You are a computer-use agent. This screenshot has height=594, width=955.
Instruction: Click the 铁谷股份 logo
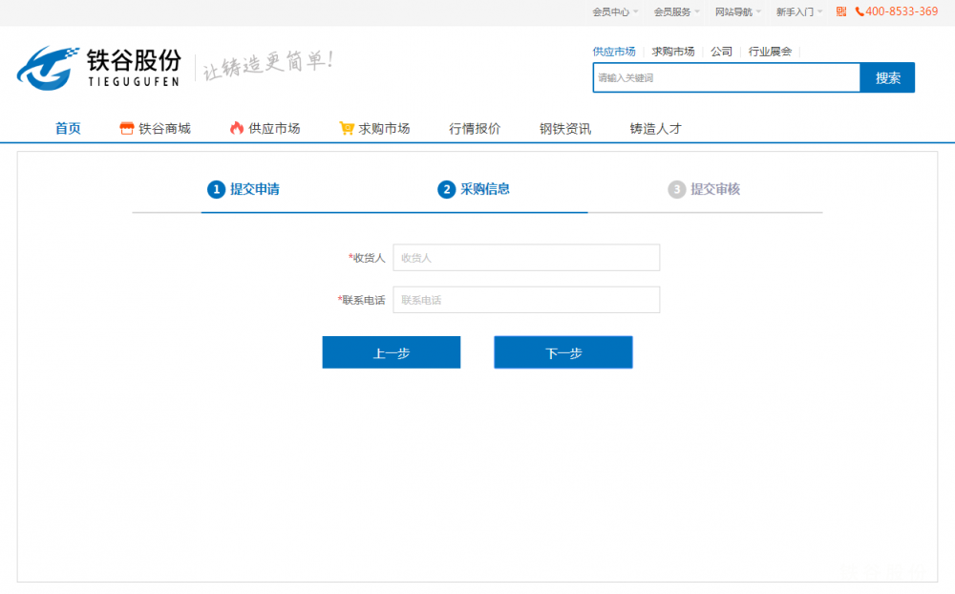tap(98, 67)
